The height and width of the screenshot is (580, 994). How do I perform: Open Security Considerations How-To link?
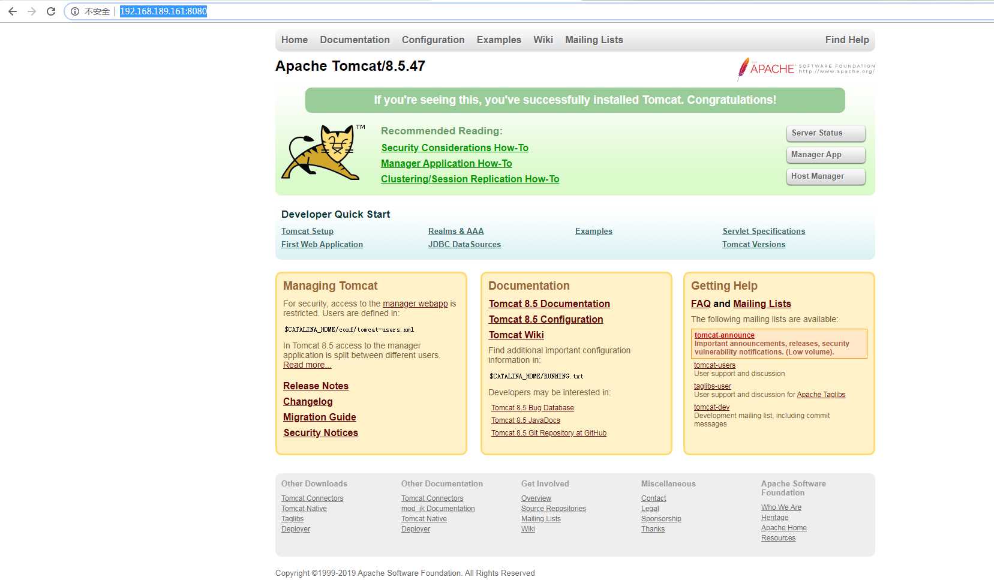click(455, 148)
